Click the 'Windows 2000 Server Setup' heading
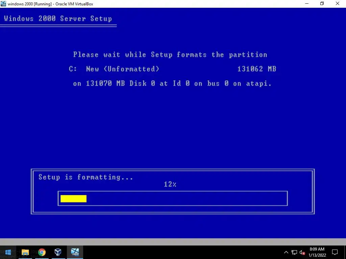The image size is (346, 259). pyautogui.click(x=58, y=19)
